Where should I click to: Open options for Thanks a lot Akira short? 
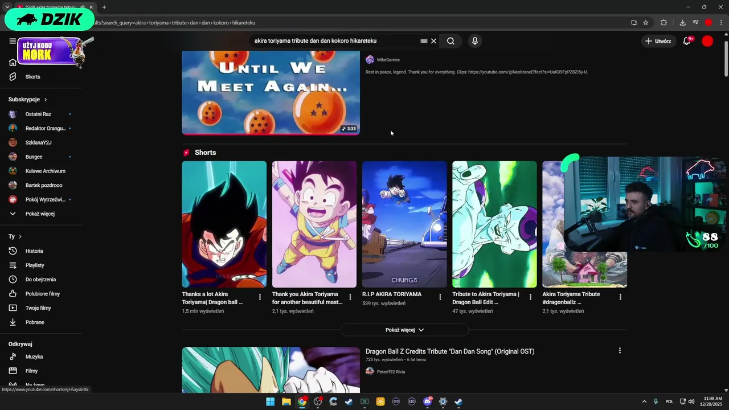point(260,297)
